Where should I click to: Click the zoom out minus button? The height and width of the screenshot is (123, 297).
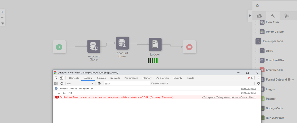pos(2,18)
